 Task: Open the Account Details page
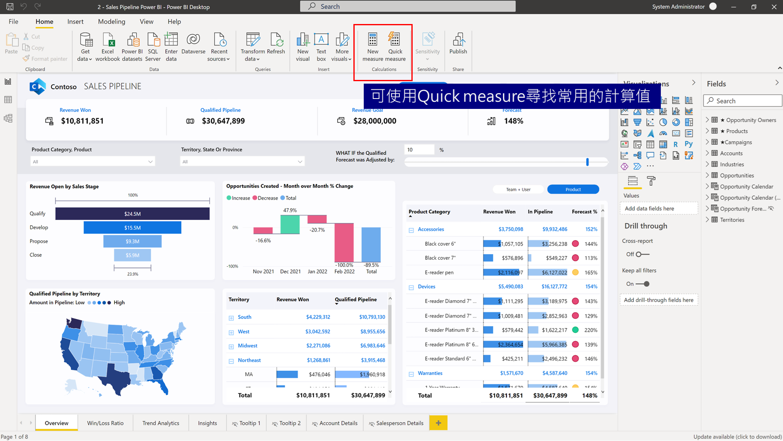[x=335, y=423]
